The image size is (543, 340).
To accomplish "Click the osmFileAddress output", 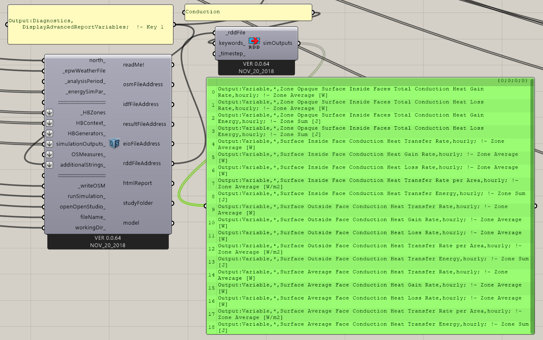I will click(x=143, y=84).
